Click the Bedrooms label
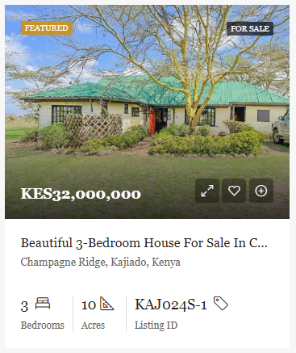The height and width of the screenshot is (353, 296). click(43, 326)
